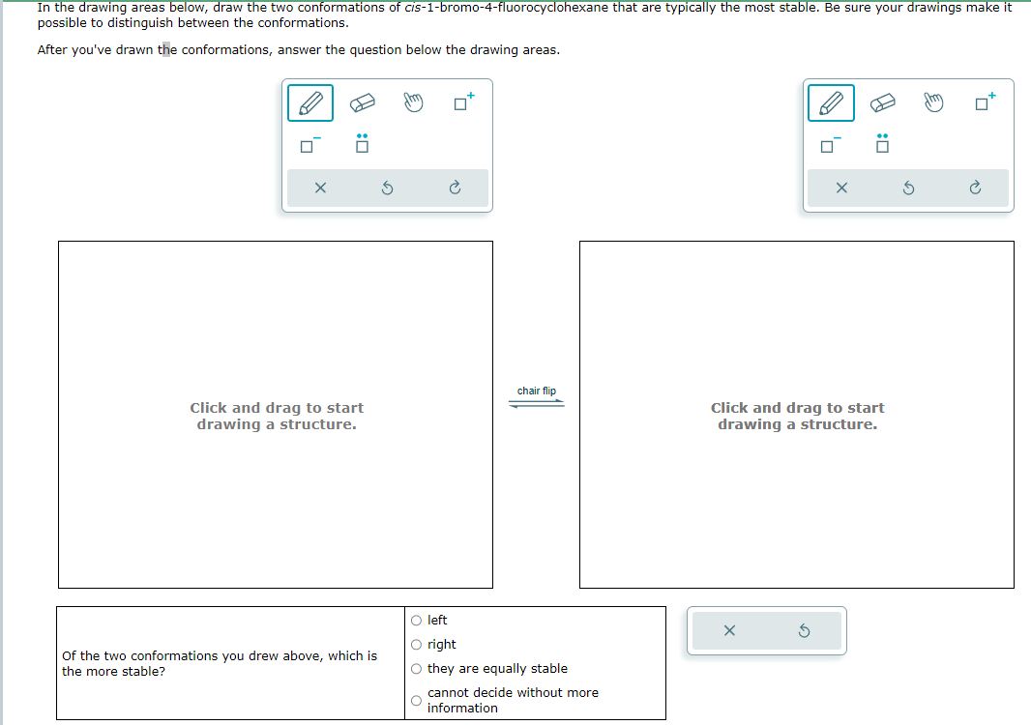Choose the lone pair tool on the right palette
Screen dimensions: 1031x725
(882, 144)
